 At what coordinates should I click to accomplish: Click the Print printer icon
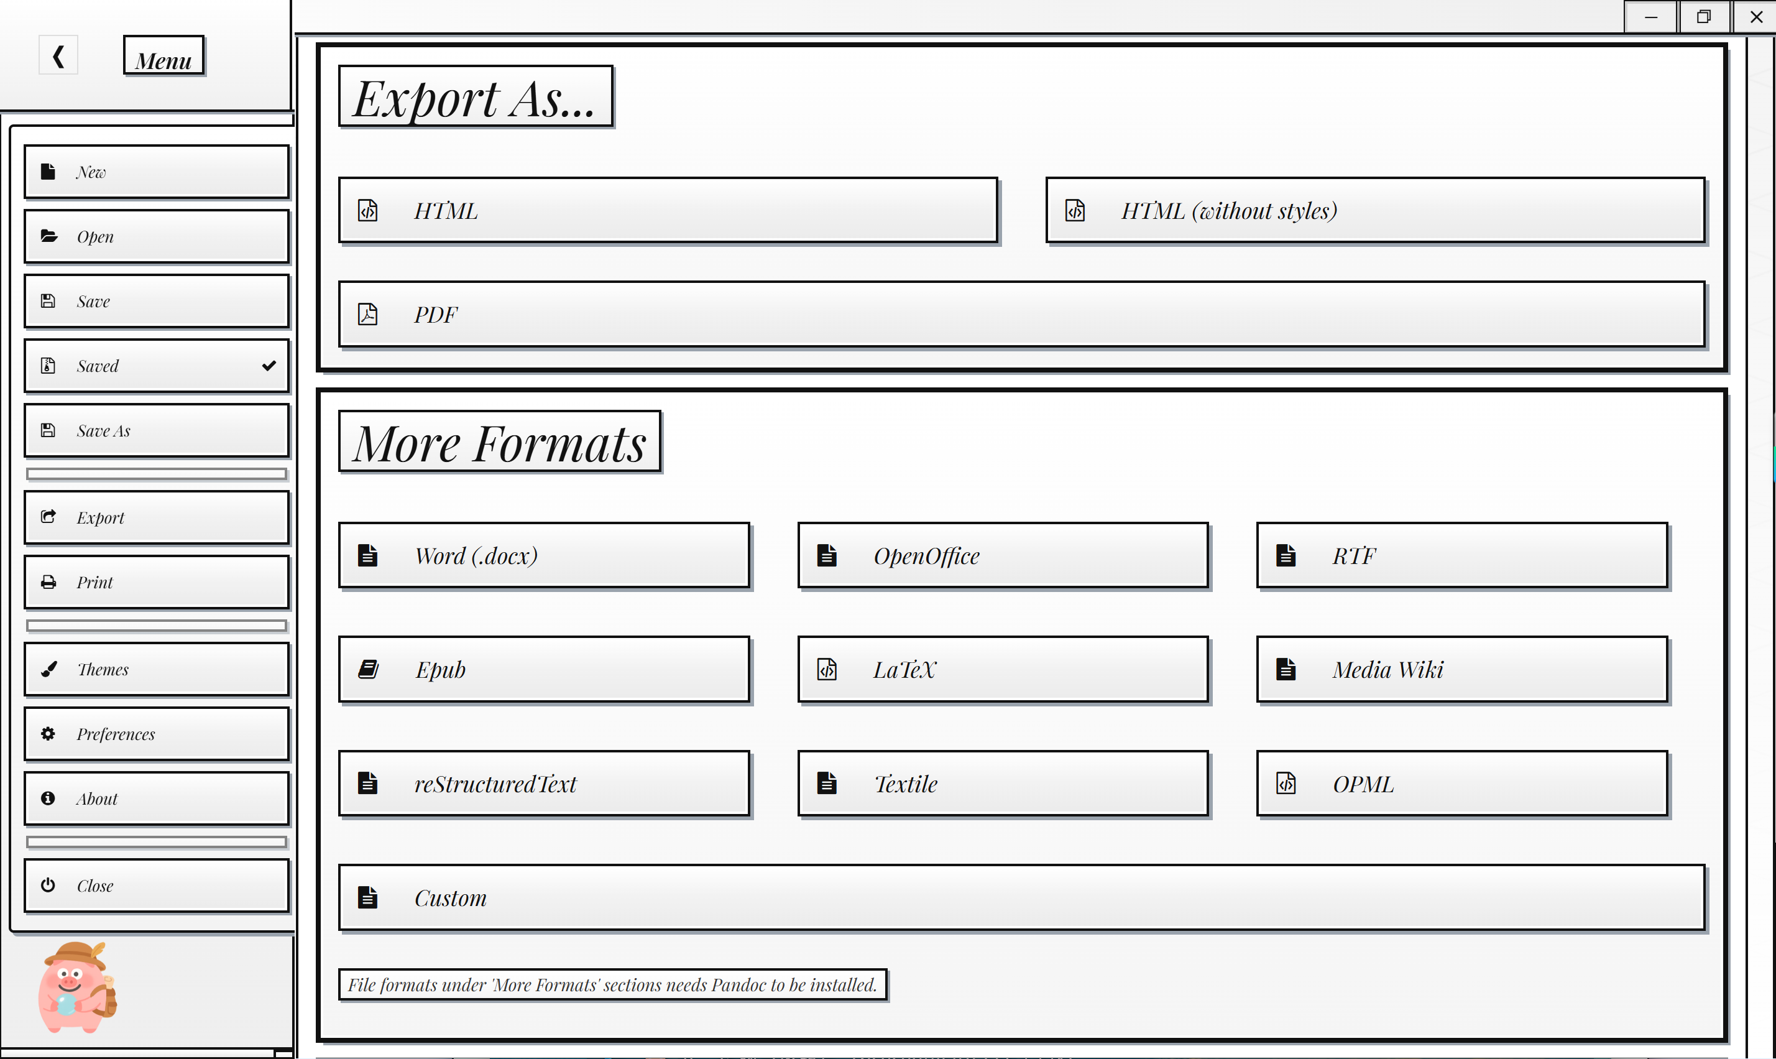[48, 581]
